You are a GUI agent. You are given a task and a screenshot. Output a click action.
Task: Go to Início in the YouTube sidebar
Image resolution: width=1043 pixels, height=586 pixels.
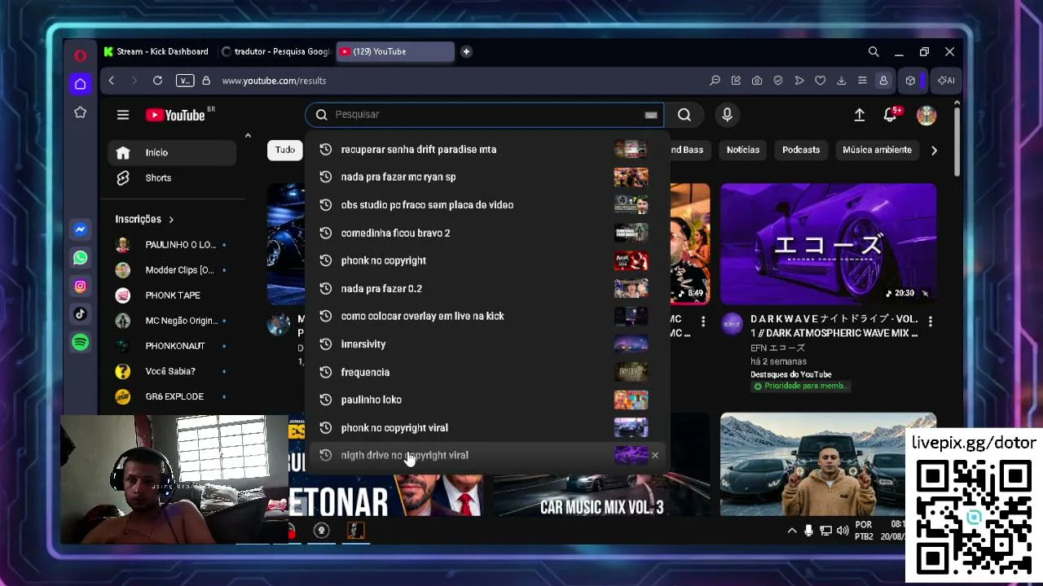[172, 153]
